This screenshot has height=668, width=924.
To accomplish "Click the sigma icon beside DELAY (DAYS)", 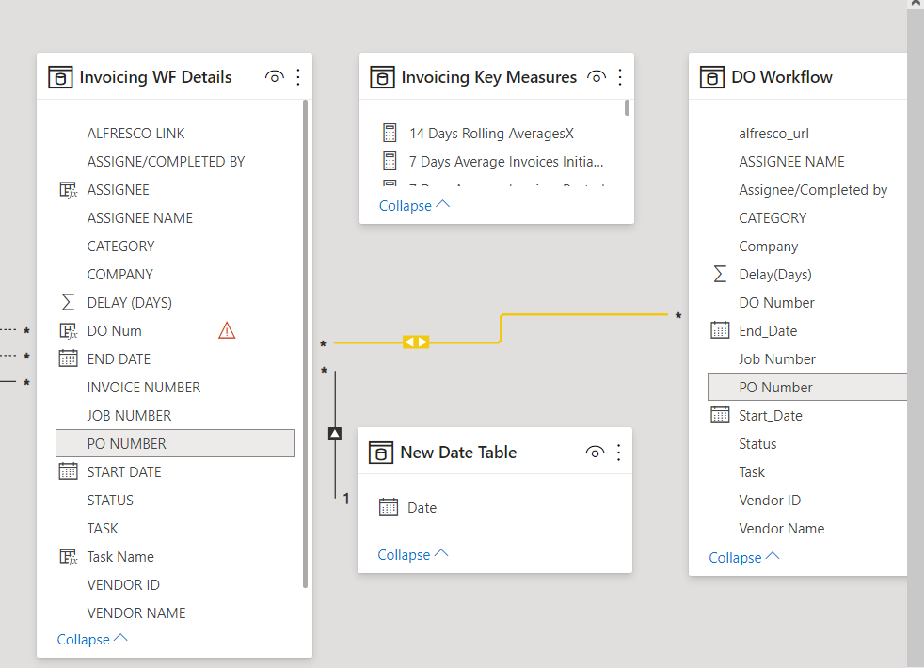I will [x=69, y=303].
